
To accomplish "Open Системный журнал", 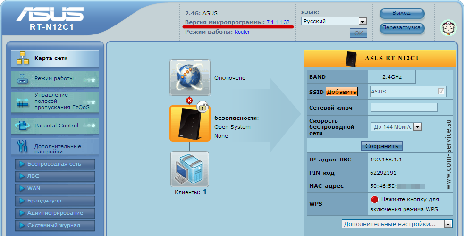I will click(x=55, y=225).
